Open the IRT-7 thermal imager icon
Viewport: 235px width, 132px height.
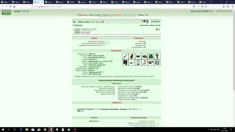click(x=151, y=63)
